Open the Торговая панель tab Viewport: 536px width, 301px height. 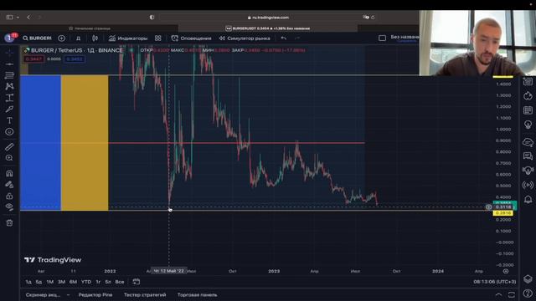[198, 295]
